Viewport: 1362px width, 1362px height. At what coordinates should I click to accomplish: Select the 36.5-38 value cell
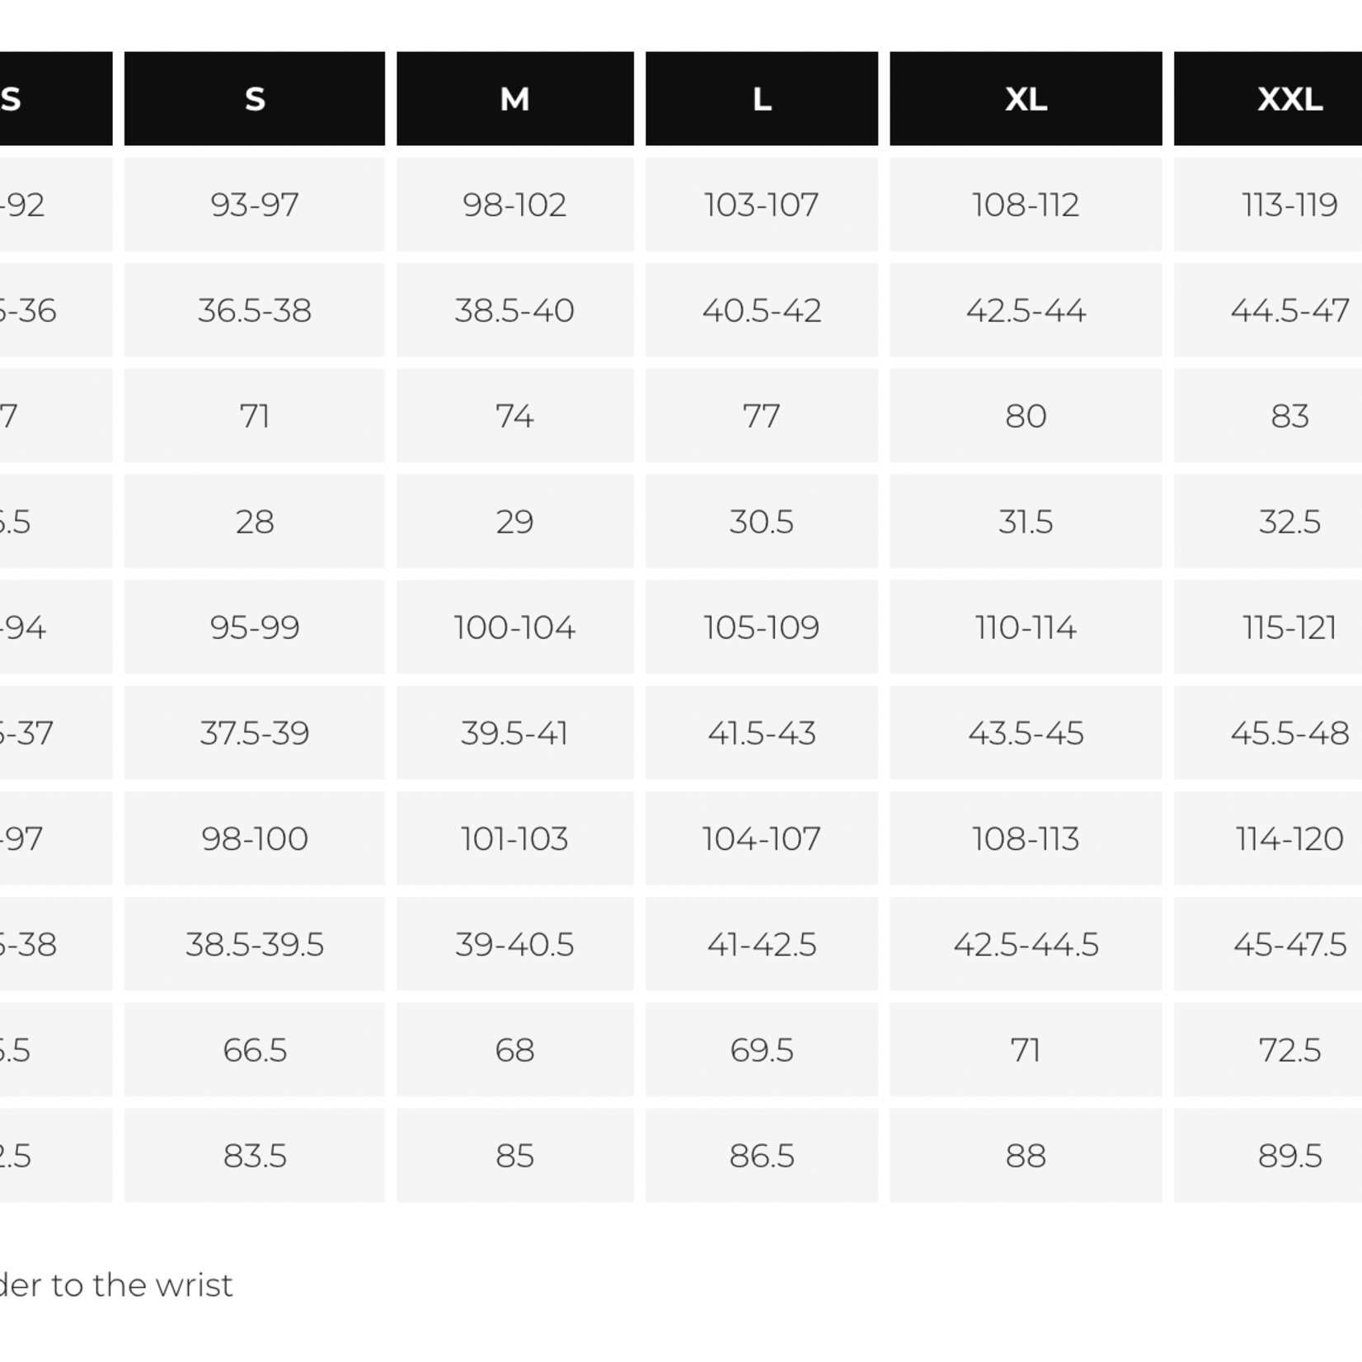(x=255, y=310)
